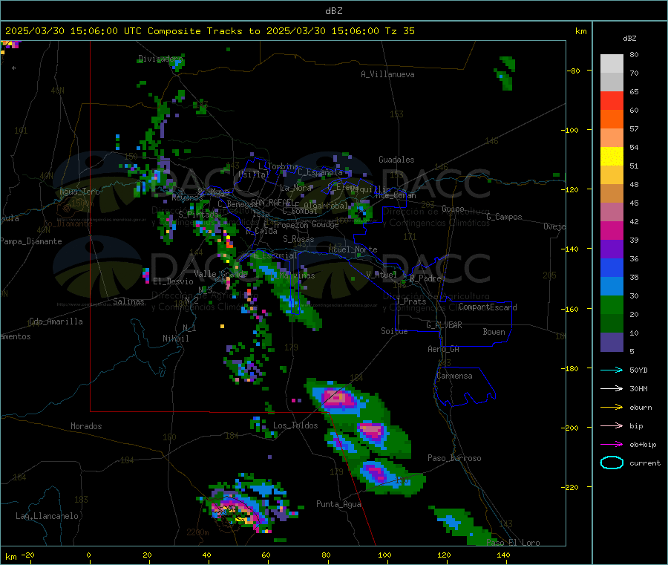
Task: Click the x-axis tick label '-20'
Action: (x=28, y=555)
